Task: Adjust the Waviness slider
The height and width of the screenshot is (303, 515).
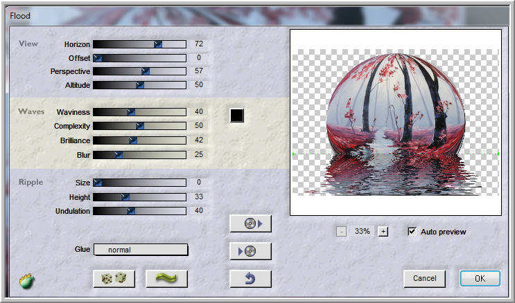Action: point(139,112)
